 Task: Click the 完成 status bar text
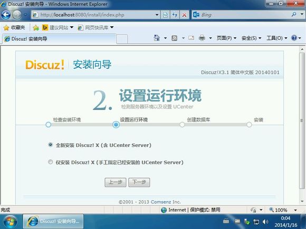click(x=5, y=210)
